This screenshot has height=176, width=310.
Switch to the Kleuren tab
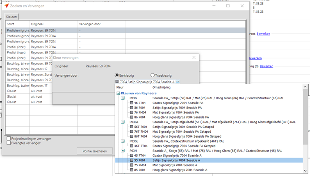tap(11, 17)
